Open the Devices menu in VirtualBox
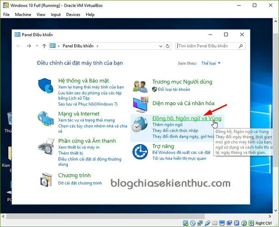Image resolution: width=279 pixels, height=227 pixels. tap(73, 15)
